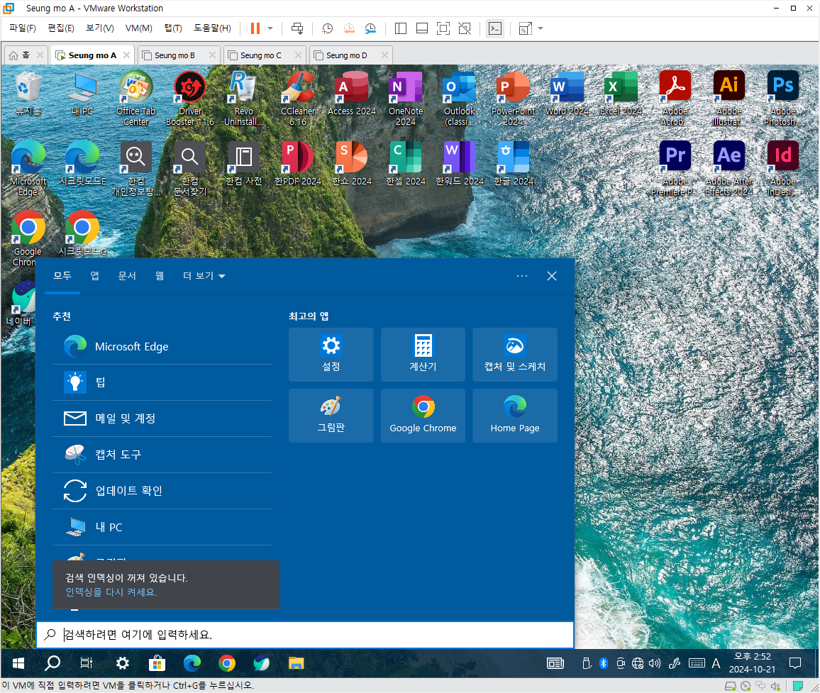
Task: Toggle the thumbnail bar icon
Action: pyautogui.click(x=422, y=28)
